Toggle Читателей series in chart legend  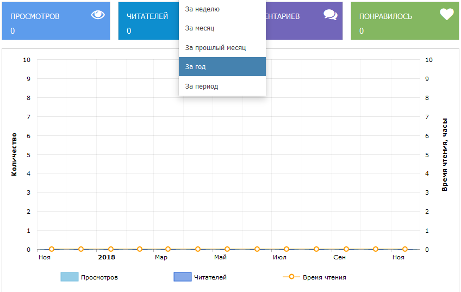(x=200, y=277)
